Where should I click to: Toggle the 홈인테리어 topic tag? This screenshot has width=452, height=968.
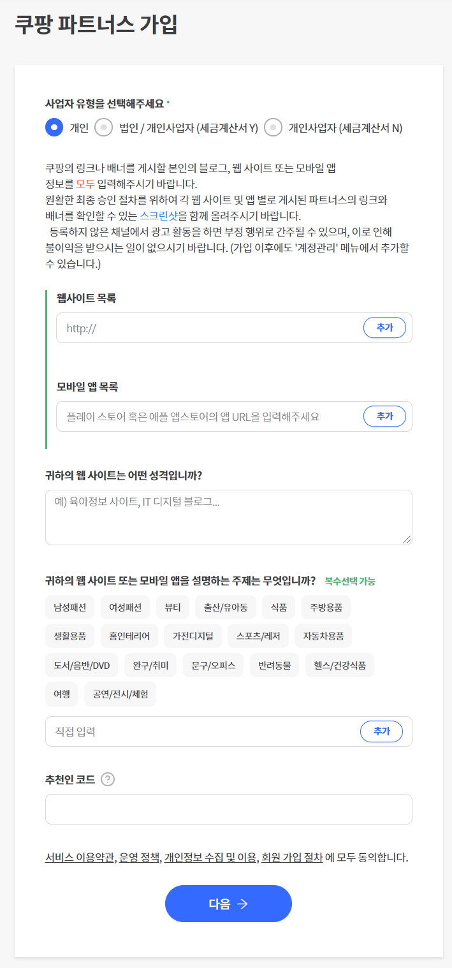[129, 636]
